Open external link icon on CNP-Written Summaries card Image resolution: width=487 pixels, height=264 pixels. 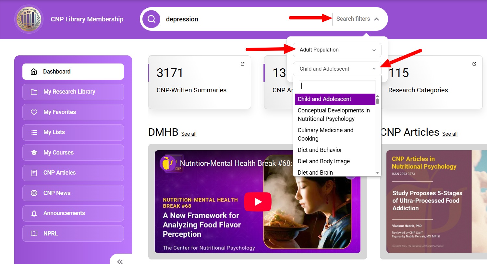point(242,64)
